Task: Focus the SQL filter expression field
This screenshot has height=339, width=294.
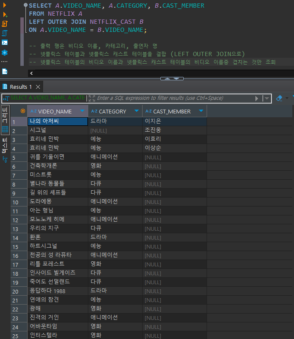Action: pos(160,98)
